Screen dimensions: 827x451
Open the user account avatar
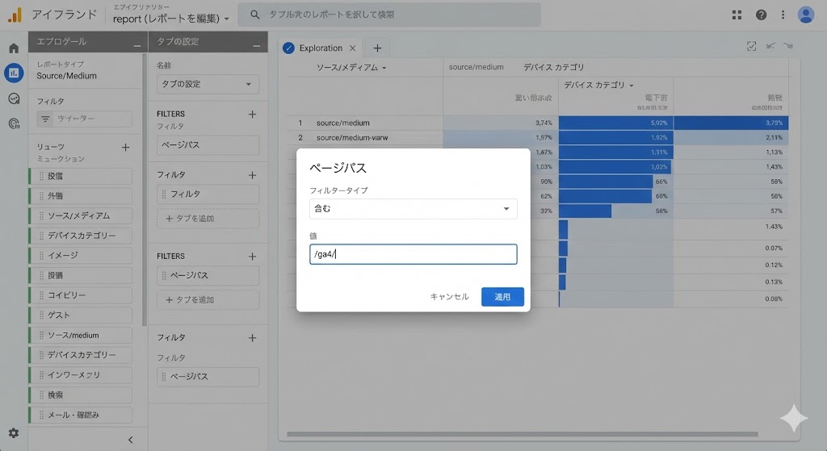click(x=805, y=15)
